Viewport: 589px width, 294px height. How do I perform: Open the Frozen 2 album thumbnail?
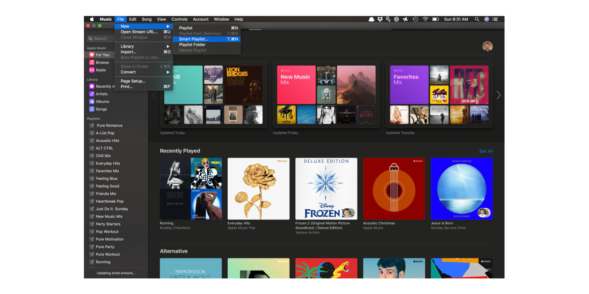click(x=326, y=189)
